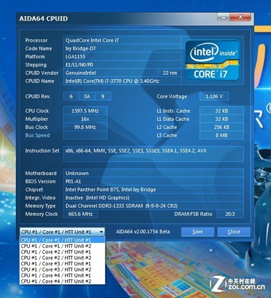The height and width of the screenshot is (298, 271).
Task: Select CPU #1 / Core #2 / HTT Unit #2
Action: point(62,258)
